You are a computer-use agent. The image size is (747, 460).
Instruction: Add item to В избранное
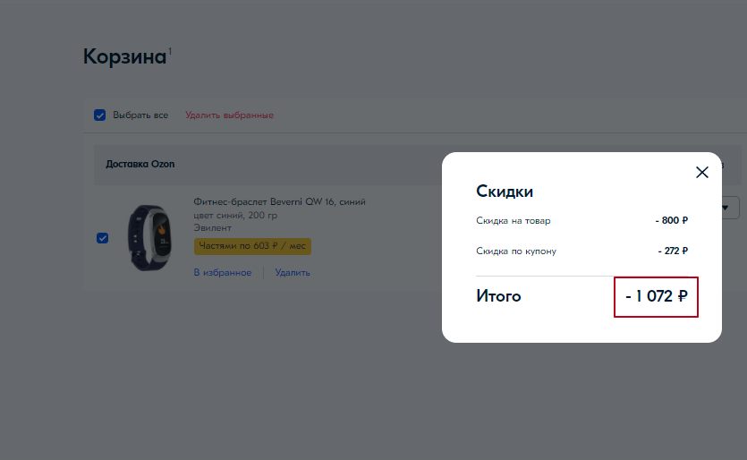pos(223,272)
